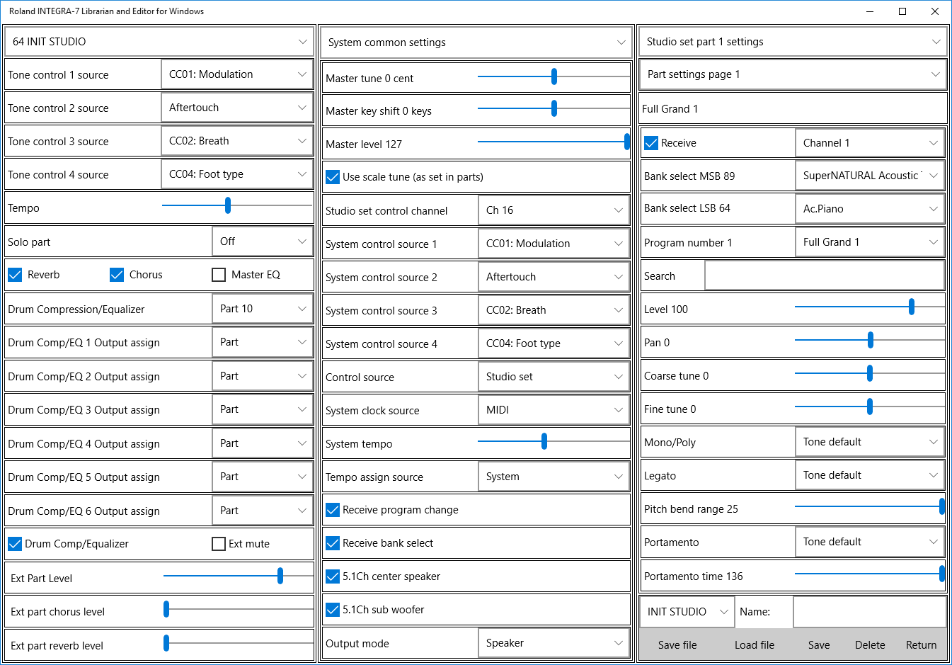952x665 pixels.
Task: Open Output mode Speaker dropdown
Action: (554, 643)
